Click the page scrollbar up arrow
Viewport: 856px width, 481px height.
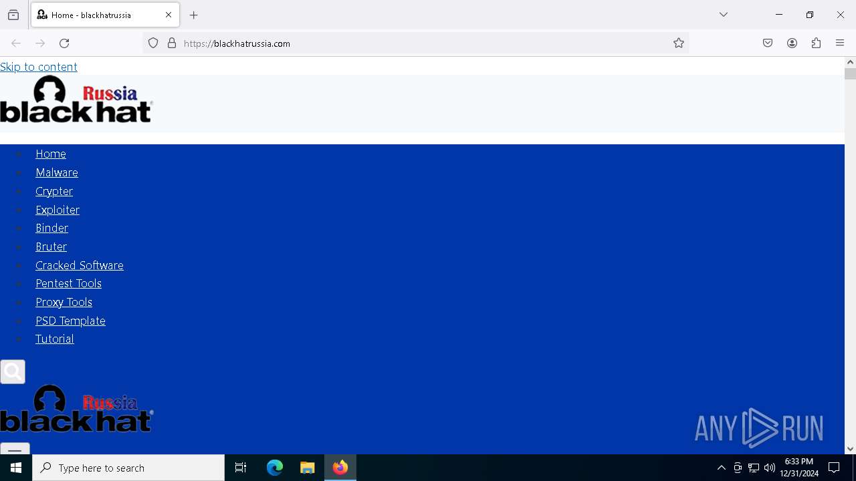[x=850, y=62]
